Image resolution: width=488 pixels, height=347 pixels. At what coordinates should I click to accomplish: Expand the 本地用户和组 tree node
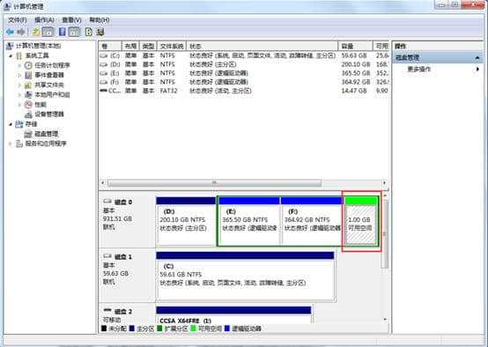pos(19,94)
